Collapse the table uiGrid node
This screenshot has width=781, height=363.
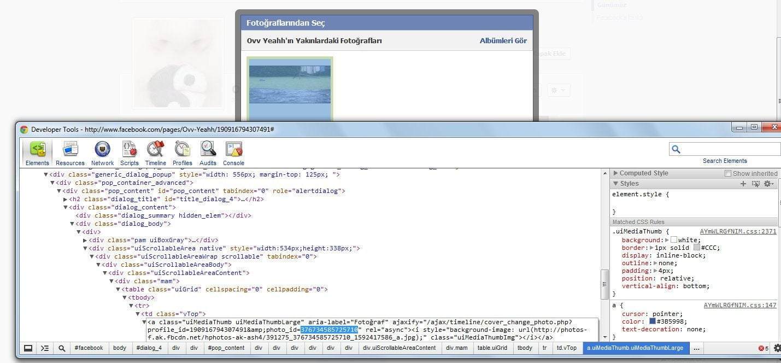[118, 289]
